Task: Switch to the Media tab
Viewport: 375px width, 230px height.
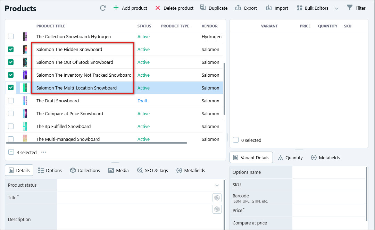Action: coord(118,170)
